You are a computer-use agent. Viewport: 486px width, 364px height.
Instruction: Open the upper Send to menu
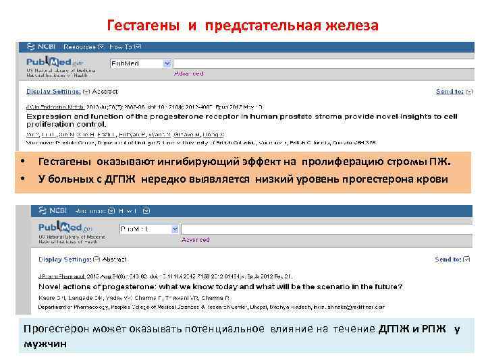point(450,91)
